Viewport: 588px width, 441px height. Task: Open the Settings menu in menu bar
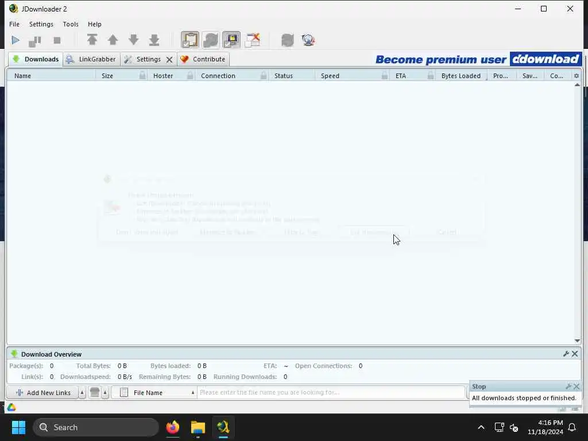coord(41,24)
